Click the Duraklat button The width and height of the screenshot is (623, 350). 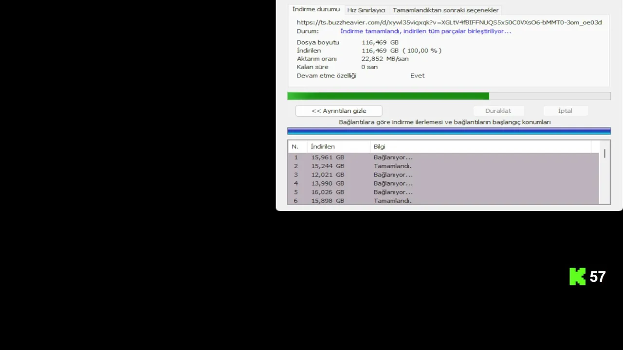pyautogui.click(x=498, y=111)
